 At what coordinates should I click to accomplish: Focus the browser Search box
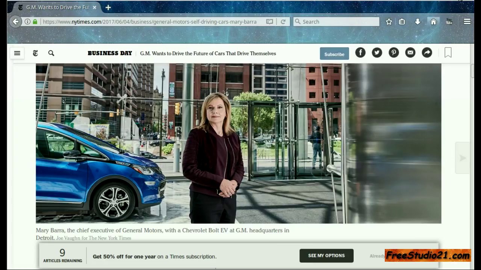point(336,22)
